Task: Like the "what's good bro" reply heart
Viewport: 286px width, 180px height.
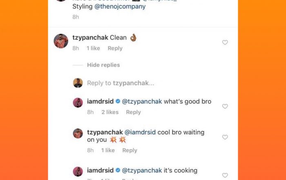Action: pyautogui.click(x=225, y=106)
